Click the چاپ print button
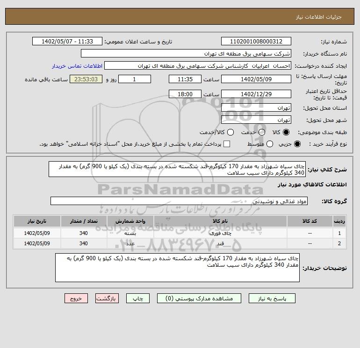The width and height of the screenshot is (360, 348). click(138, 298)
